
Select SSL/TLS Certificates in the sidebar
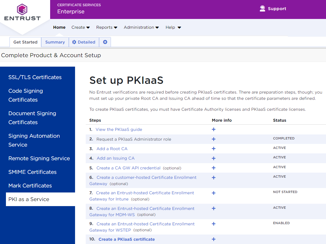(x=35, y=77)
